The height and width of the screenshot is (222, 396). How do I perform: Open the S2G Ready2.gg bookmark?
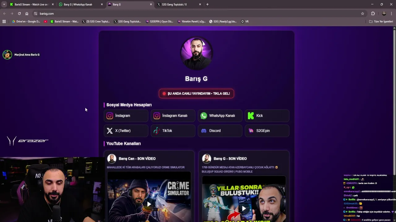click(223, 22)
